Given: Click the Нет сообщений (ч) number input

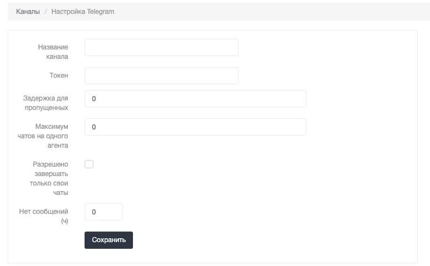Looking at the screenshot, I should point(103,212).
